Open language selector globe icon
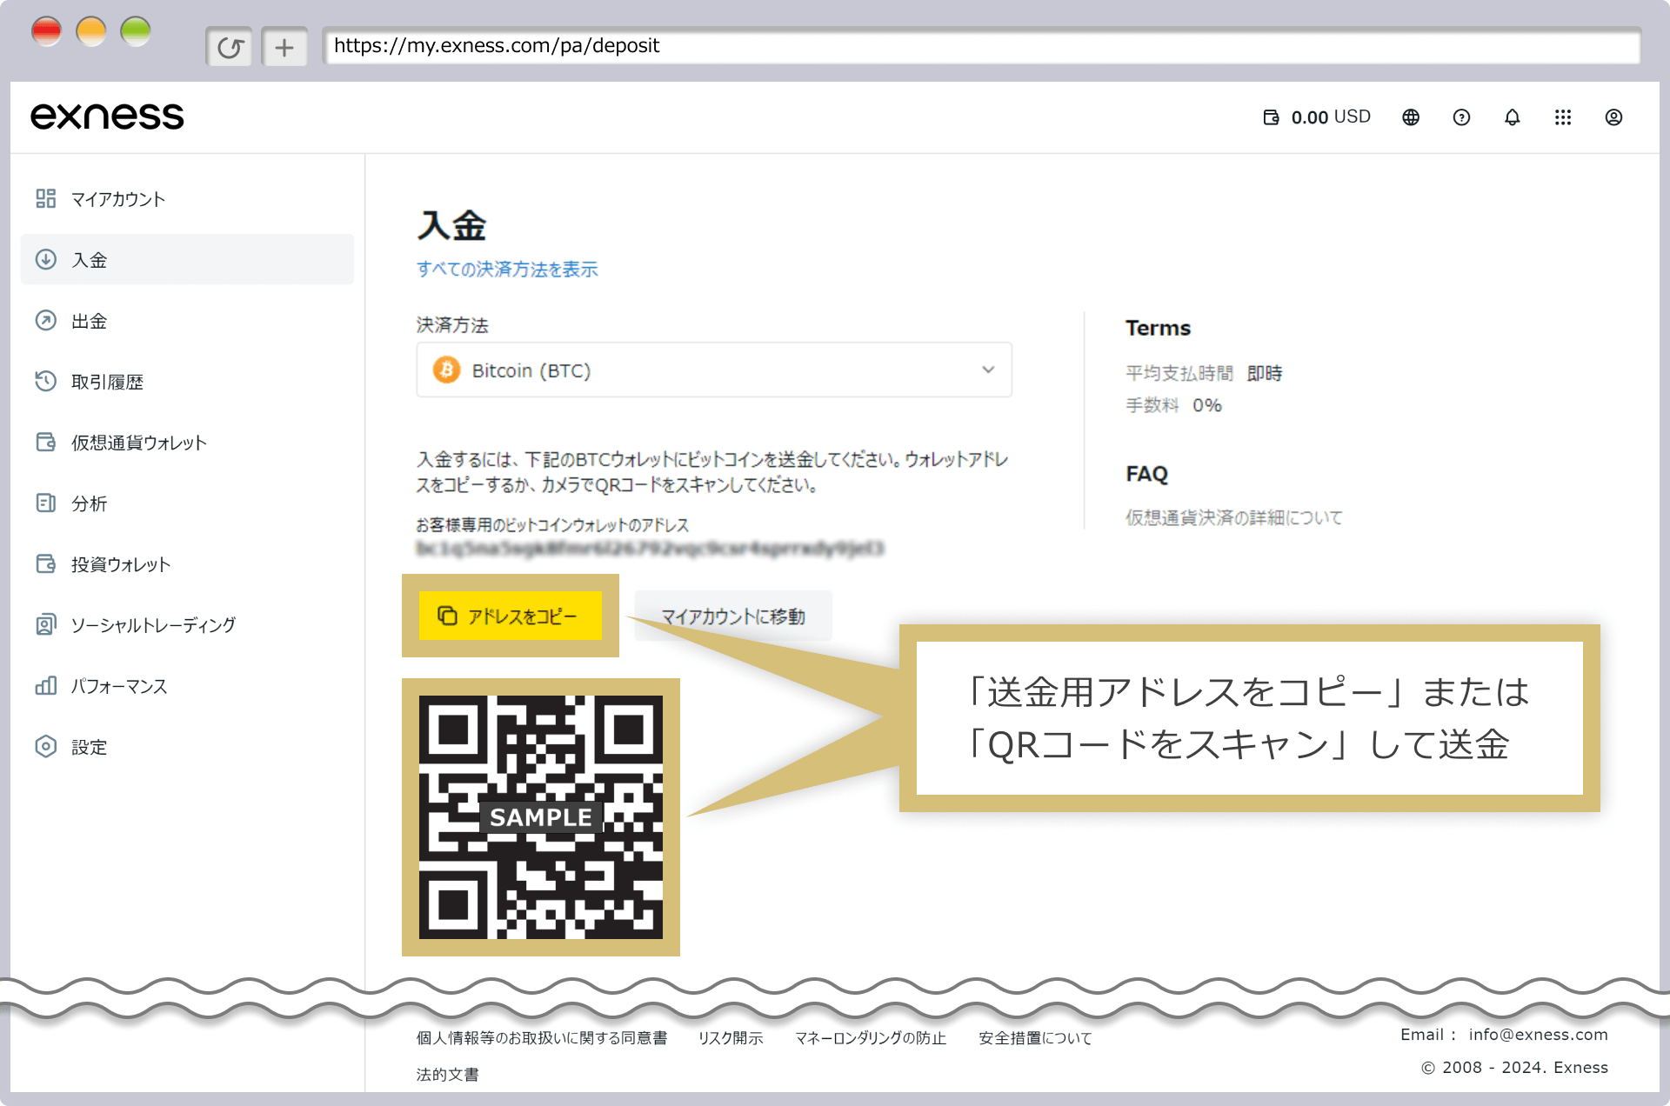This screenshot has height=1106, width=1670. (x=1411, y=117)
